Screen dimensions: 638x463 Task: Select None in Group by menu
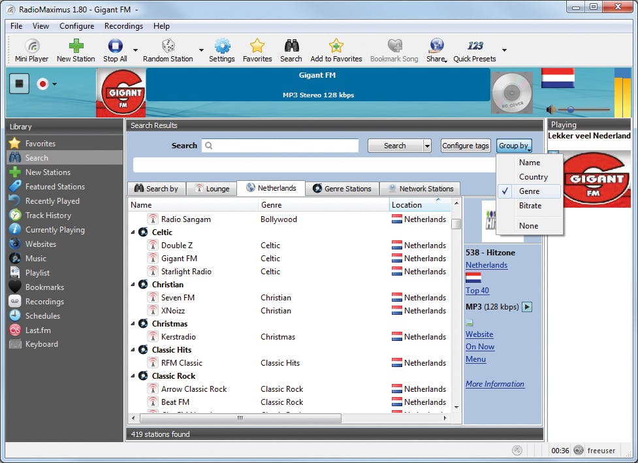[x=530, y=226]
